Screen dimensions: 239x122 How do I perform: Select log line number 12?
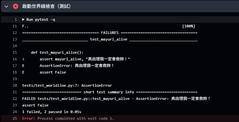(15, 33)
